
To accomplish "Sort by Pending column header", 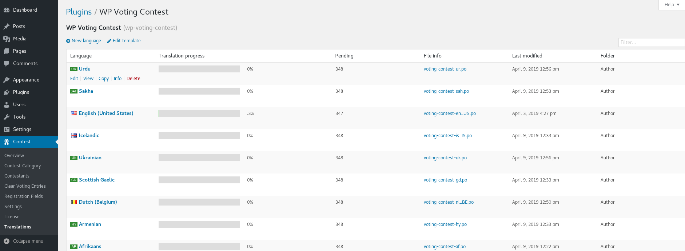I will [x=344, y=56].
